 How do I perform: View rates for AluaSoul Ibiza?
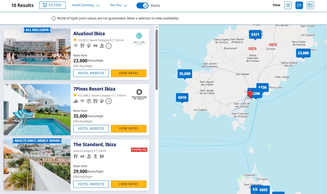129,73
